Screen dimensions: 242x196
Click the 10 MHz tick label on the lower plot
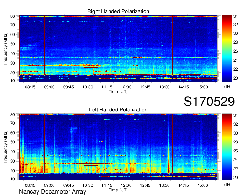pyautogui.click(x=12, y=179)
